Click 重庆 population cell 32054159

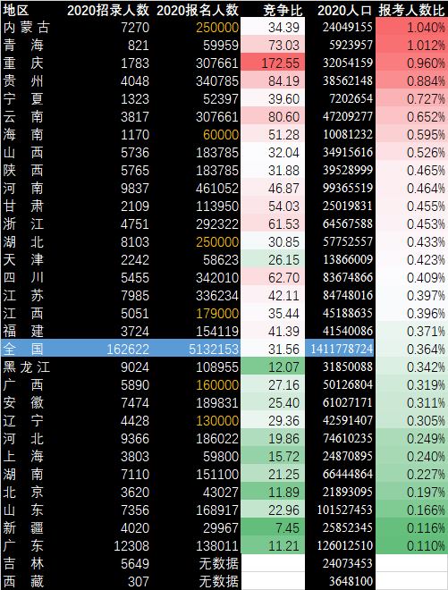348,63
